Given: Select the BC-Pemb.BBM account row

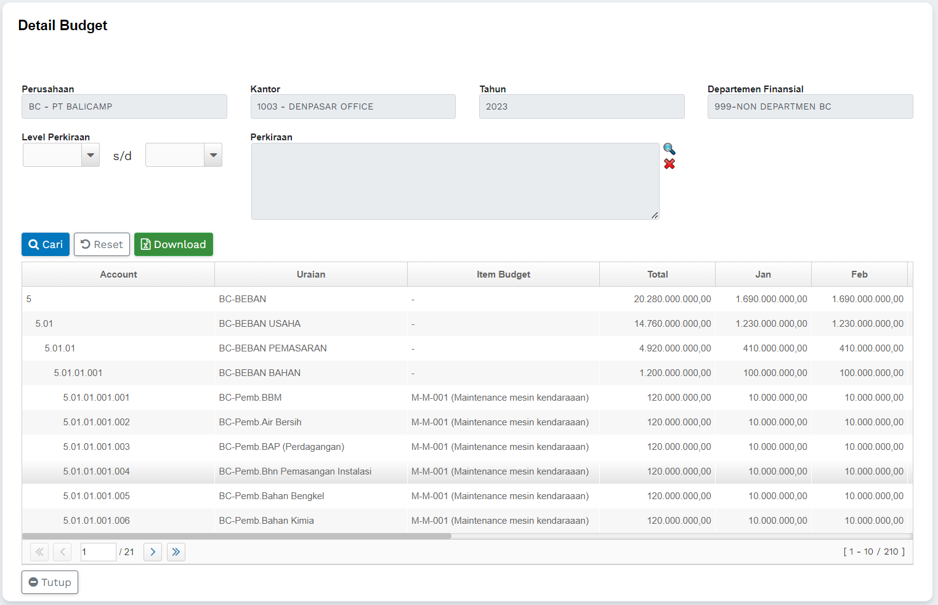Looking at the screenshot, I should click(x=250, y=398).
